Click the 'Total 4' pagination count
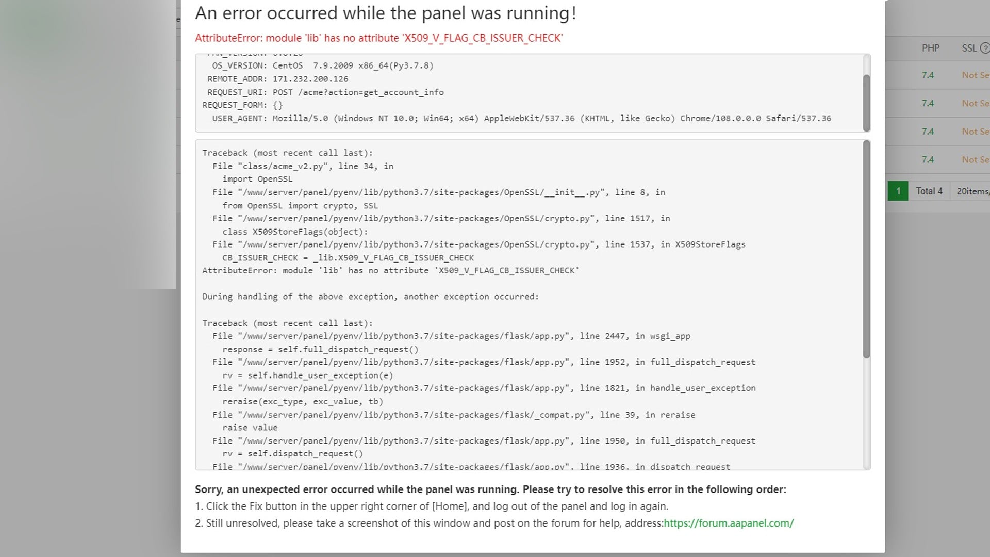The width and height of the screenshot is (990, 557). 929,191
